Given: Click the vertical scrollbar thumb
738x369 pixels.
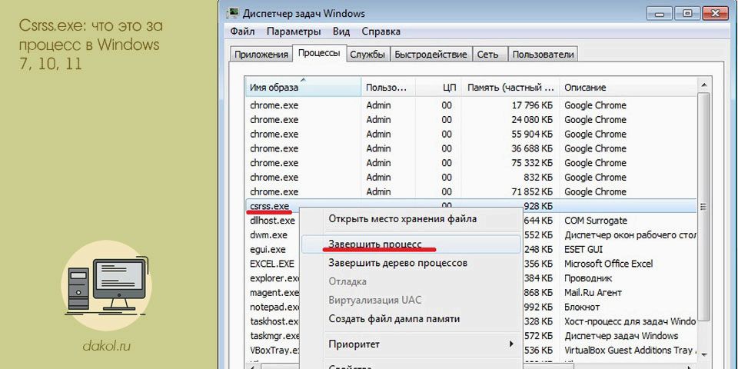Looking at the screenshot, I should 703,206.
